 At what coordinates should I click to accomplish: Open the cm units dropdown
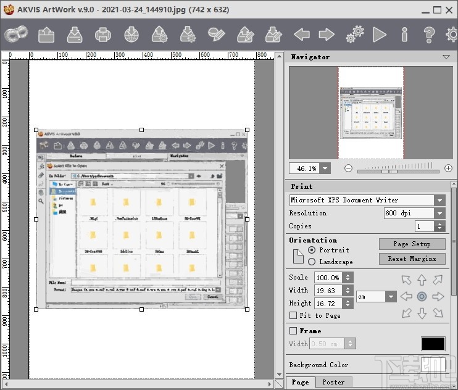point(391,297)
